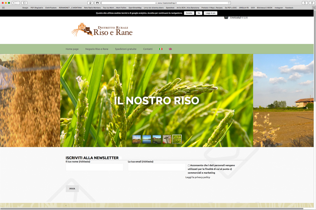Select the fourth slider thumbnail with grain pouring
The width and height of the screenshot is (316, 210).
click(167, 139)
